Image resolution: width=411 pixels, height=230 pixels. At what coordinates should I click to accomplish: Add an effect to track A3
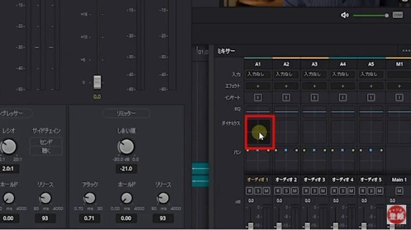315,86
